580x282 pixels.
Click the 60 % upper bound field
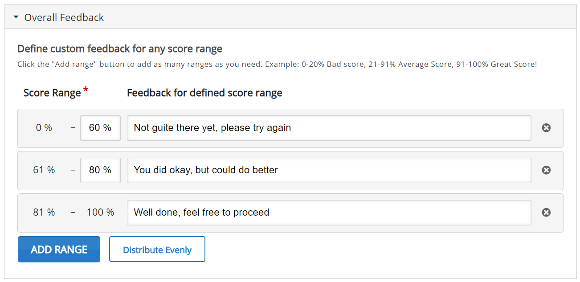(x=100, y=128)
